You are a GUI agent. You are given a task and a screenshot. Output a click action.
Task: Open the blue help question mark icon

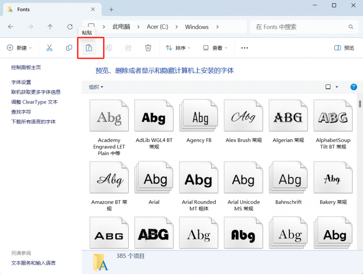[353, 87]
